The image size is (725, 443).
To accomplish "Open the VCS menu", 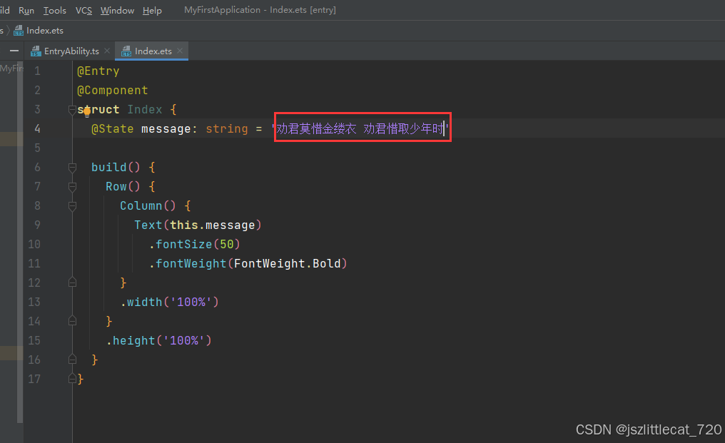I will (x=83, y=10).
